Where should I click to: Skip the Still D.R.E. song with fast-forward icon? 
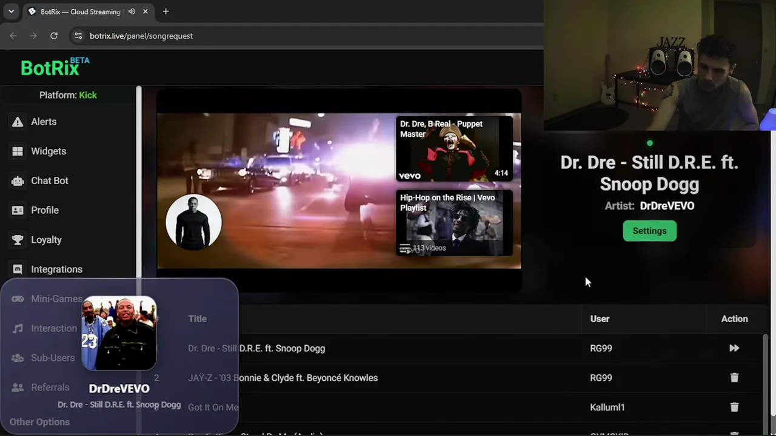tap(734, 348)
